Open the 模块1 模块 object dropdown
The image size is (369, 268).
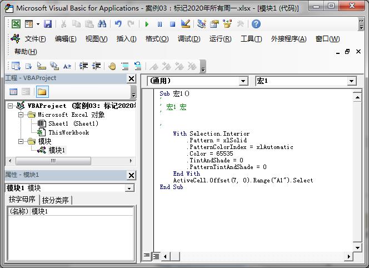(x=129, y=188)
